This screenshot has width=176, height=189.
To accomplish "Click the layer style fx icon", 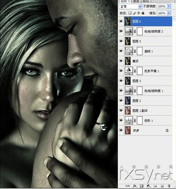I will click(135, 186).
